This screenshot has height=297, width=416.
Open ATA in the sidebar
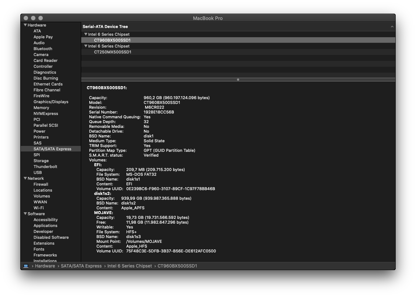pos(37,31)
